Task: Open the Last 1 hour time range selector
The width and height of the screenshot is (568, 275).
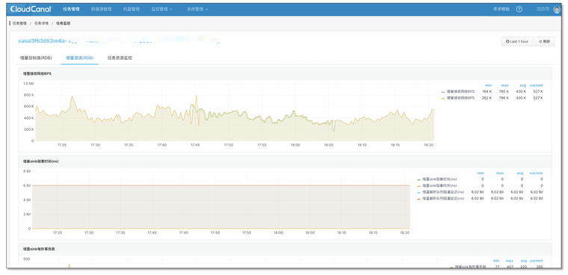Action: 517,42
